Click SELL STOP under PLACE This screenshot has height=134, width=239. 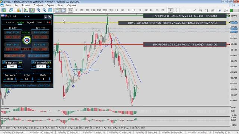pyautogui.click(x=13, y=37)
